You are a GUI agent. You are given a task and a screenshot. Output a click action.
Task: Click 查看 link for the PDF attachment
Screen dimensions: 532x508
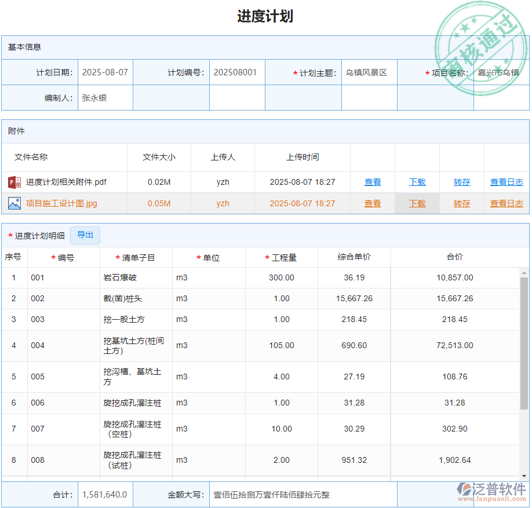[x=373, y=182]
